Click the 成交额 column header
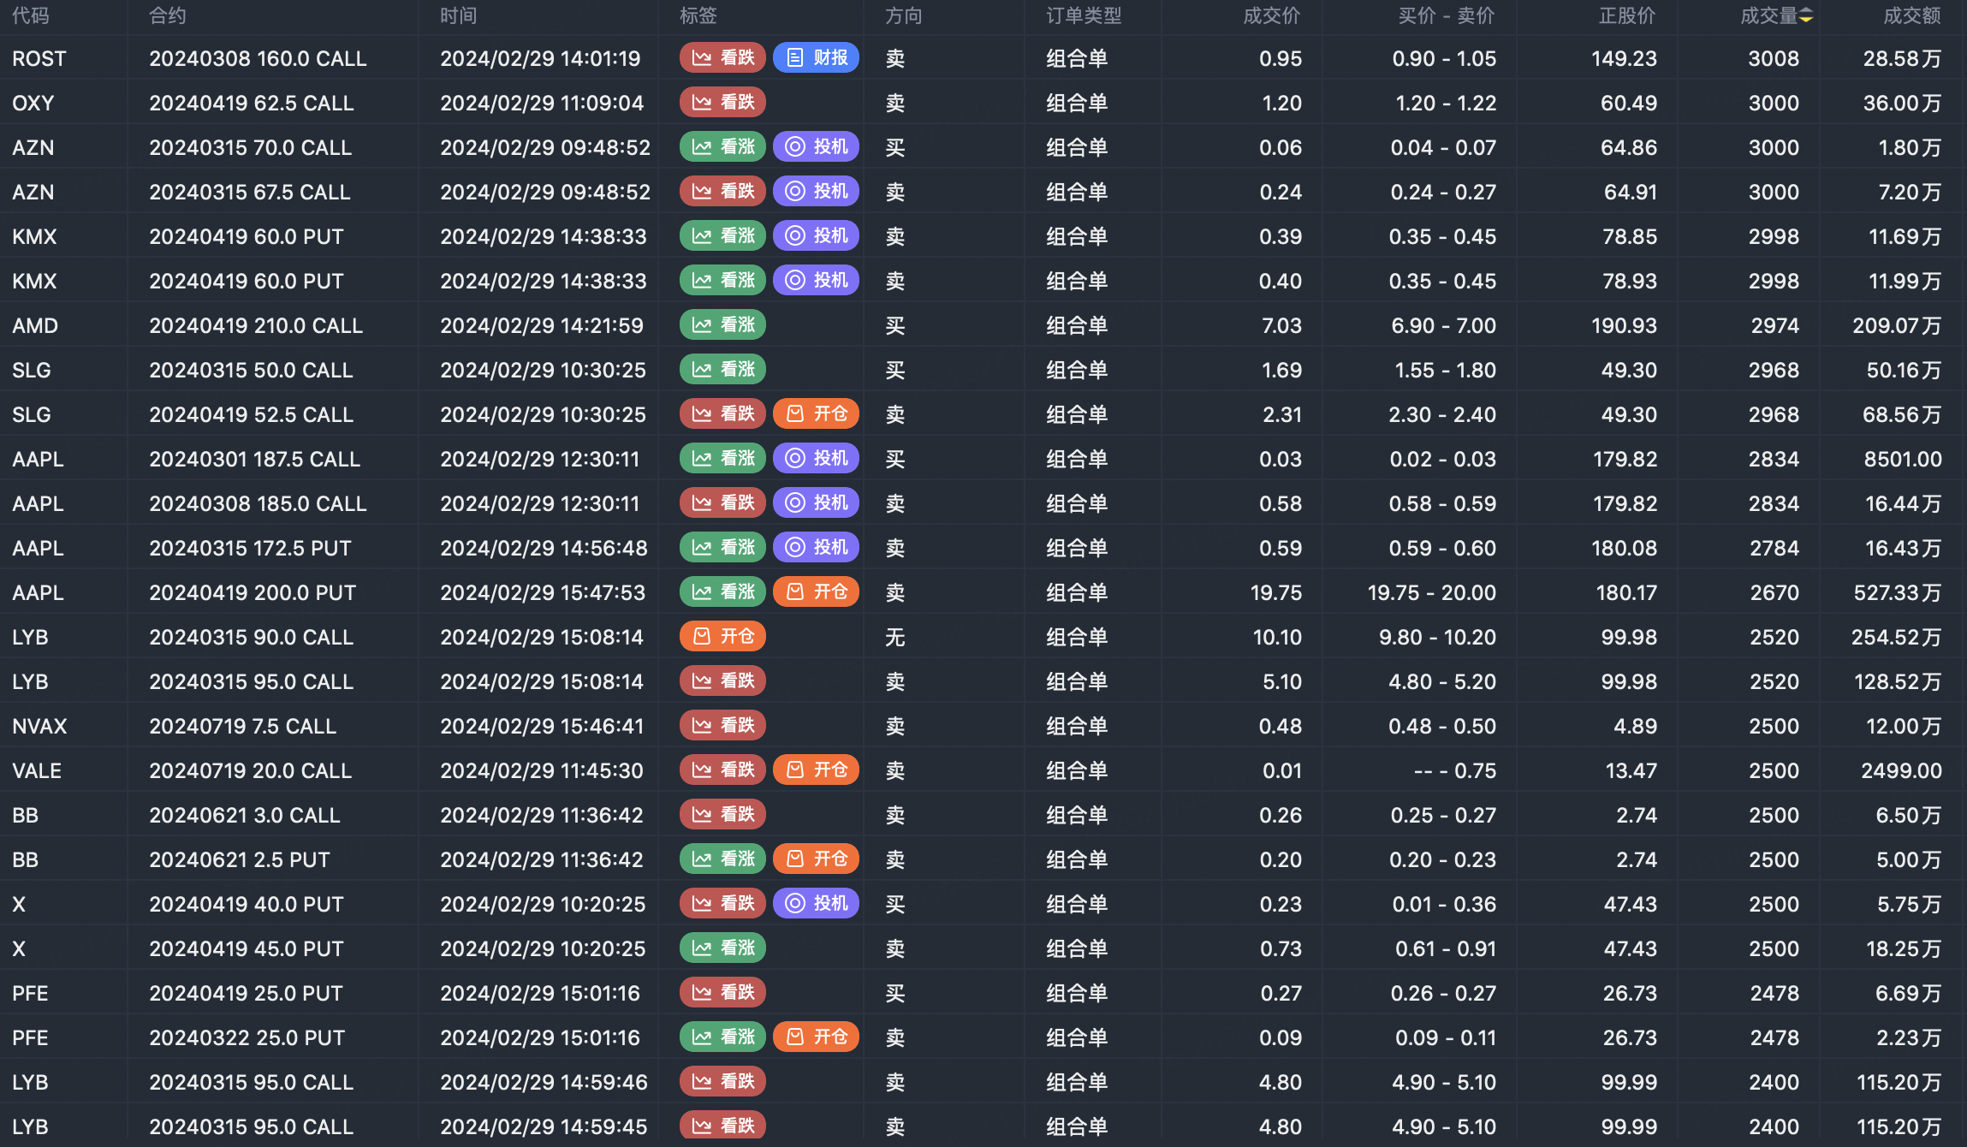1967x1147 pixels. 1911,15
